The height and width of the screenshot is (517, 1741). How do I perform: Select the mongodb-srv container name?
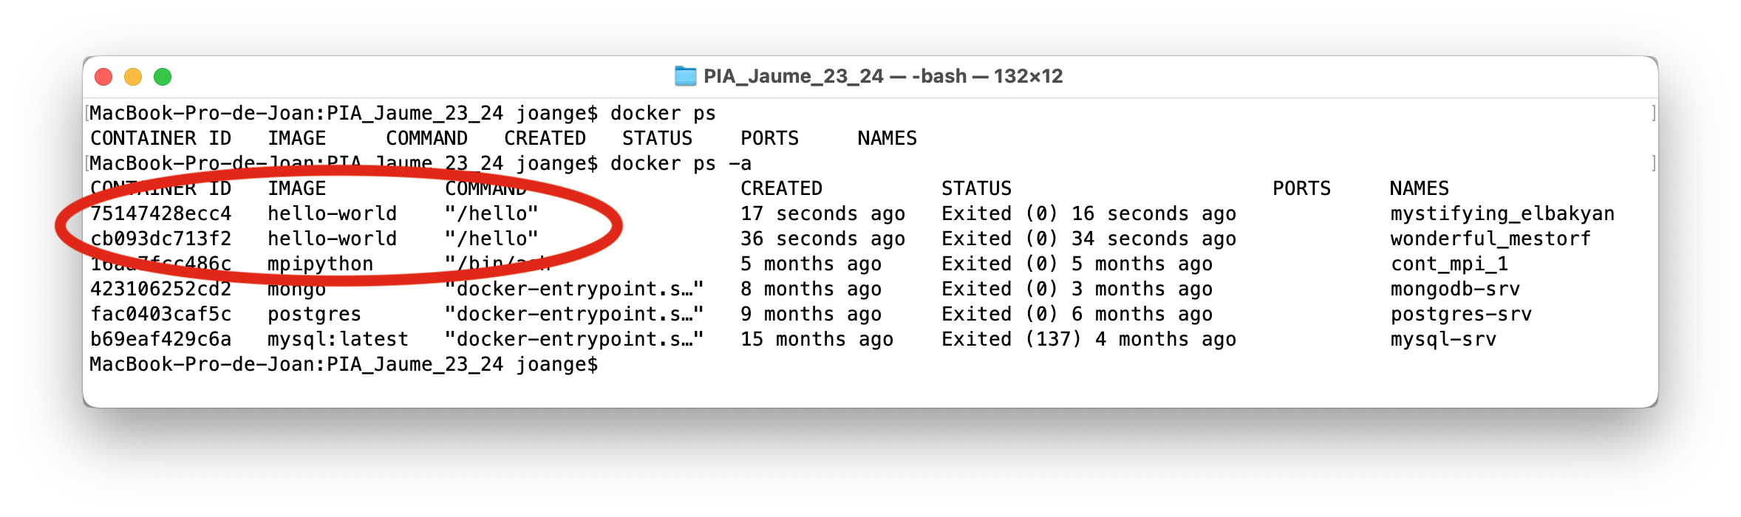click(1456, 288)
